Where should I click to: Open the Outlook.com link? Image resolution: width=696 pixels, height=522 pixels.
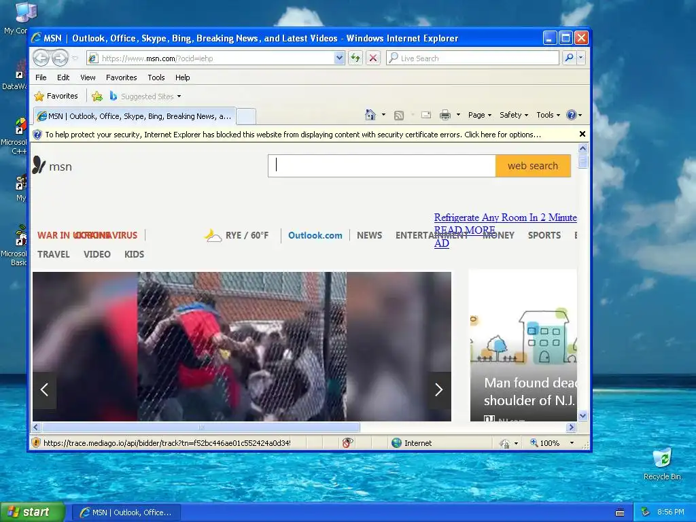[x=315, y=235]
